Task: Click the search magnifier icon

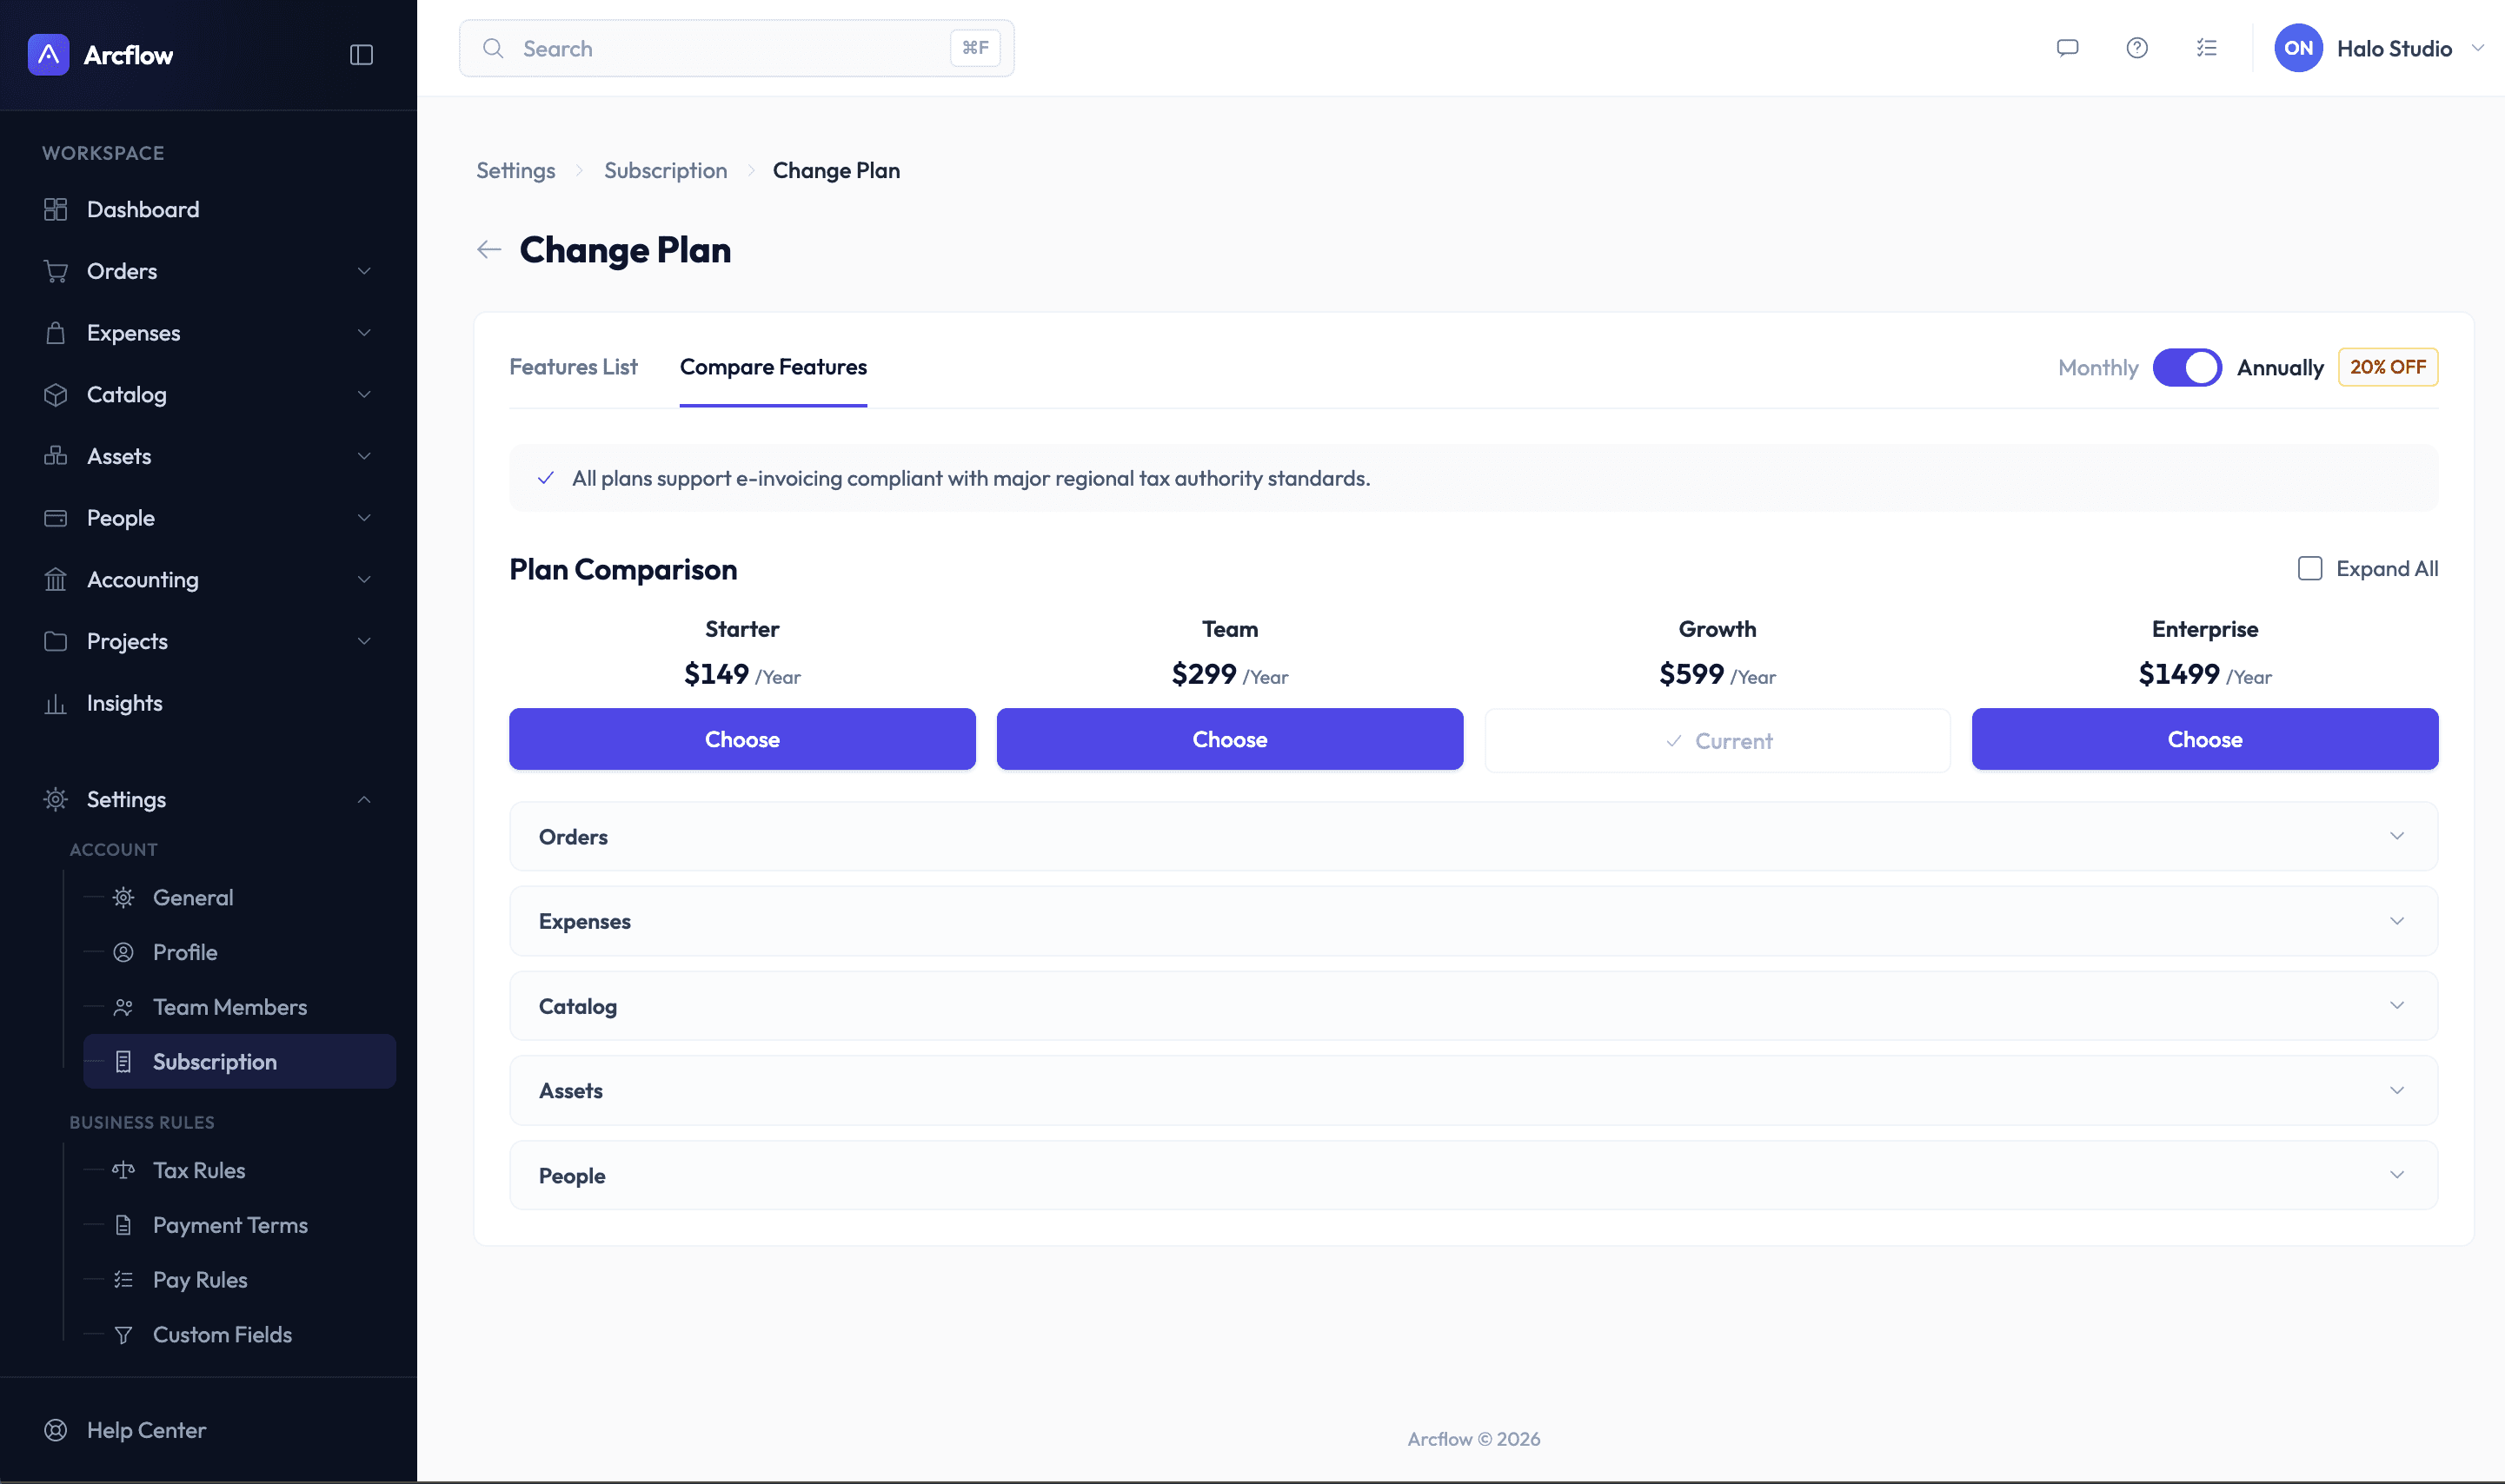Action: (x=493, y=48)
